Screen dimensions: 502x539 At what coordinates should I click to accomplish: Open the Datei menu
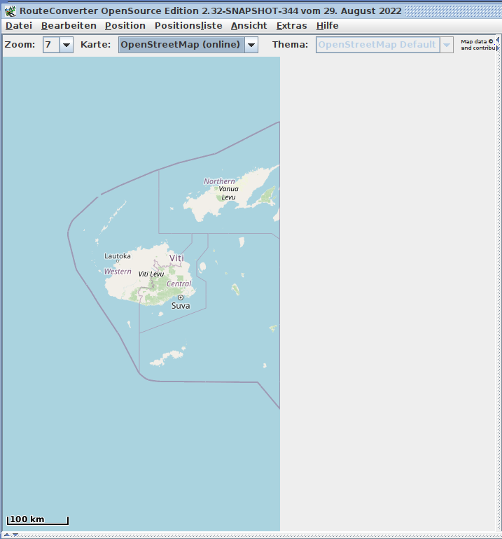click(x=19, y=25)
